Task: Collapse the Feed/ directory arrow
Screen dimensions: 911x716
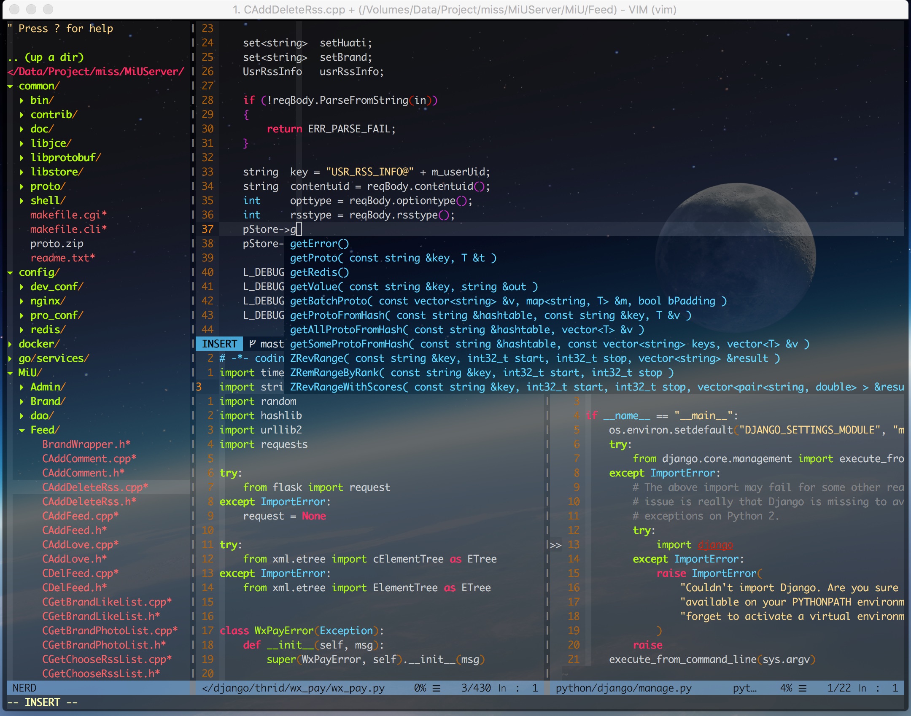Action: pos(22,431)
